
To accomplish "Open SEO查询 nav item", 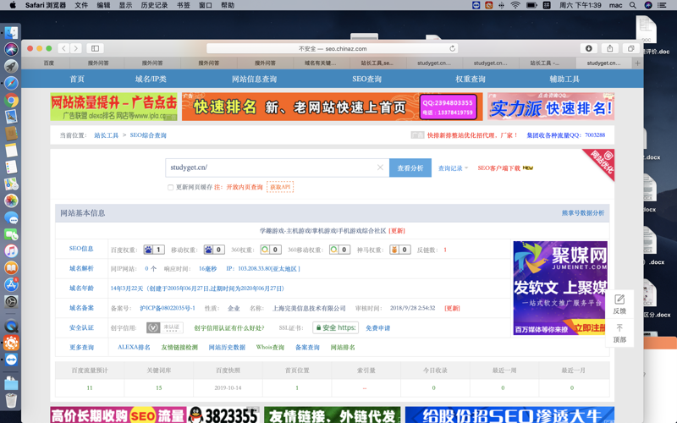I will (x=366, y=79).
